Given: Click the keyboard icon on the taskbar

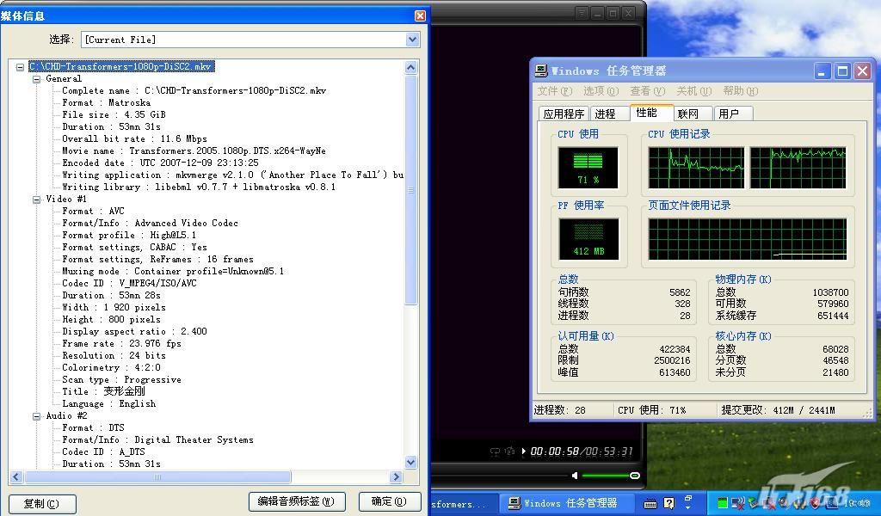Looking at the screenshot, I should [650, 504].
